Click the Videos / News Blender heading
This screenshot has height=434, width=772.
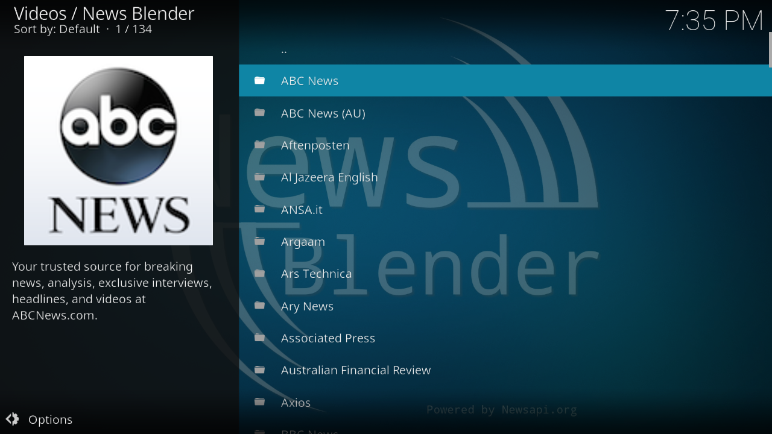pos(104,13)
